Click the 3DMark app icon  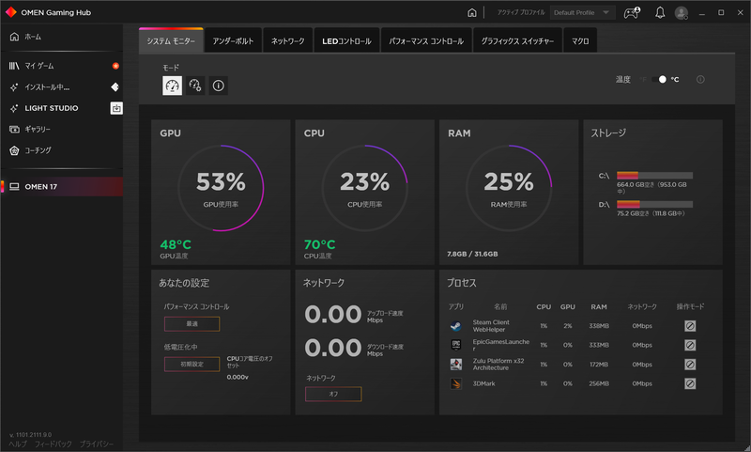[x=456, y=383]
